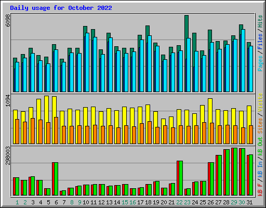This screenshot has height=208, width=266.
Task: Click the 1094 visits axis label
Action: click(x=8, y=101)
